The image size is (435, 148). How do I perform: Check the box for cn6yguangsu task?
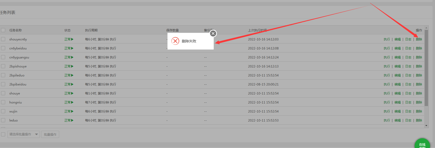pos(3,57)
